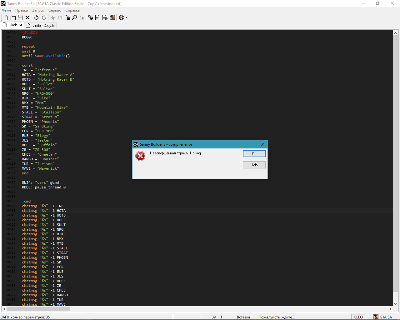Click the 0AF8 parameter hint in status bar
Image resolution: width=400 pixels, height=320 pixels.
click(25, 317)
